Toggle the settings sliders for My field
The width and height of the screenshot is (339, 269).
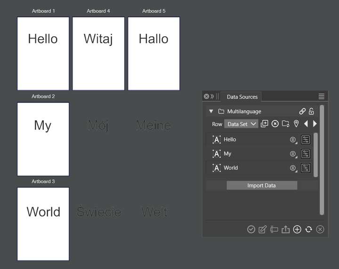[306, 154]
